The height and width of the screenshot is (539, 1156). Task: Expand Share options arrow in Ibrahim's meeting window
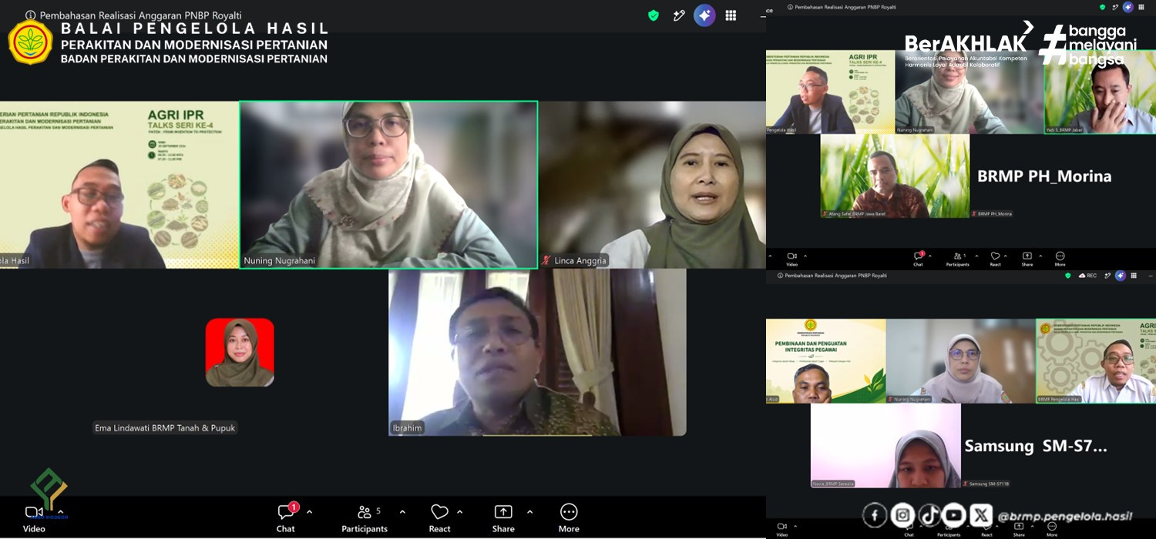529,512
